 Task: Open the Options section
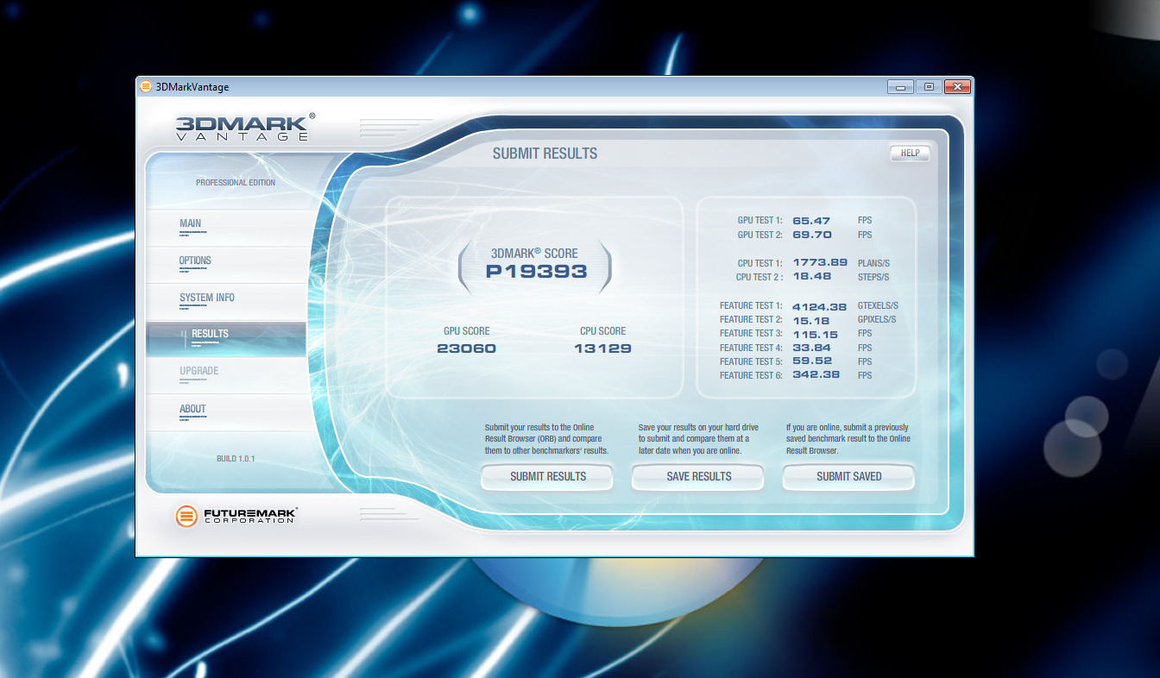226,265
